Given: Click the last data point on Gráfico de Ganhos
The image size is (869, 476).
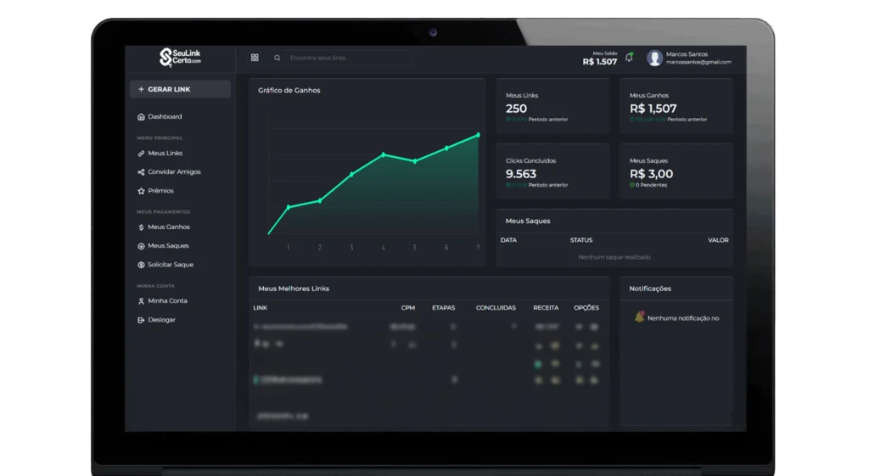Looking at the screenshot, I should [x=478, y=135].
